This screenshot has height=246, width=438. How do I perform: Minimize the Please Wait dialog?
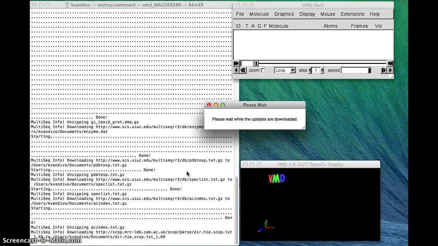(x=216, y=105)
